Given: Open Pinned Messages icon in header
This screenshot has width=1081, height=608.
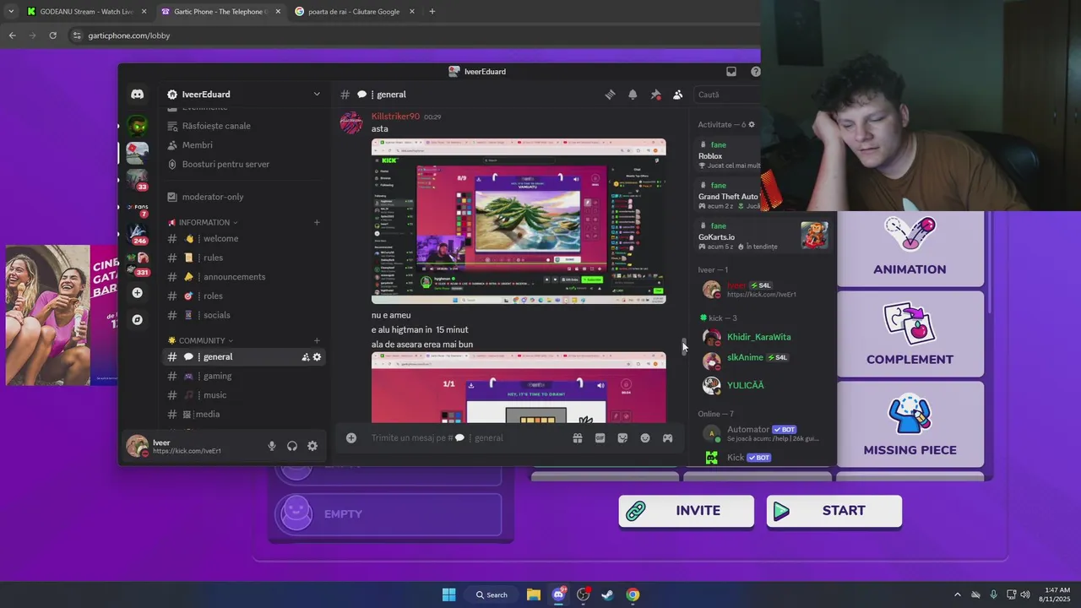Looking at the screenshot, I should tap(655, 95).
